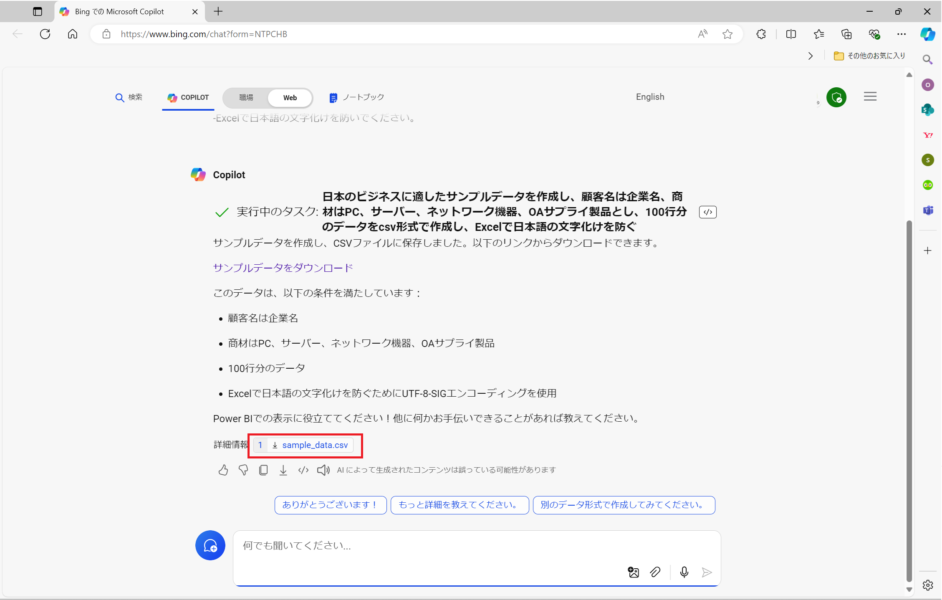Viewport: 942px width, 600px height.
Task: Click the browser refresh icon
Action: (45, 34)
